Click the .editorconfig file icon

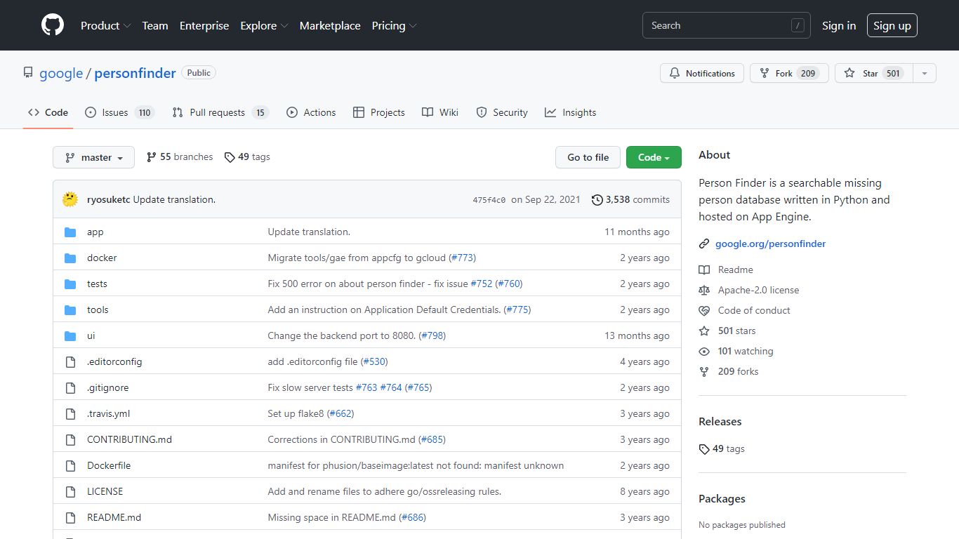pos(70,361)
